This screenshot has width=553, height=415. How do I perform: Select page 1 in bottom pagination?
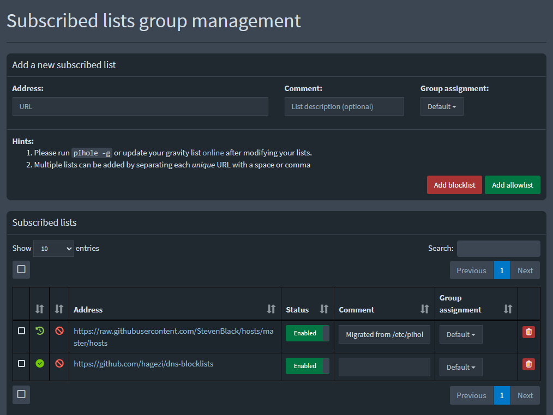tap(502, 395)
